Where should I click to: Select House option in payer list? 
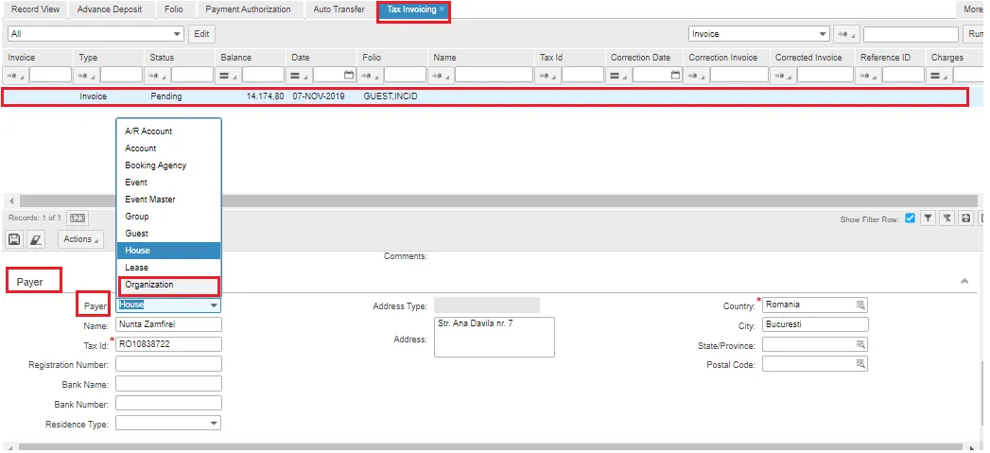pyautogui.click(x=168, y=251)
